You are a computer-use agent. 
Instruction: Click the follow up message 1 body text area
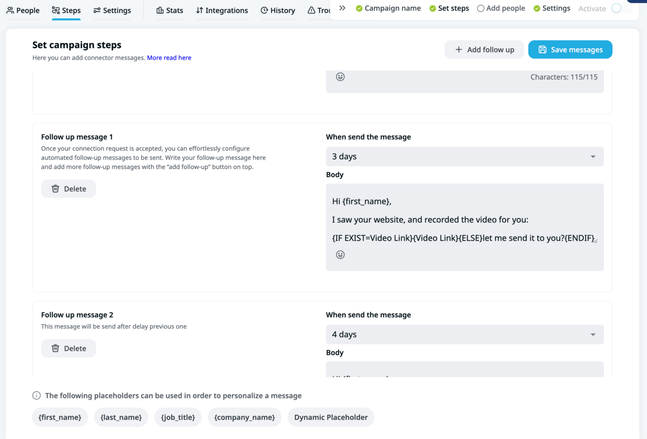[x=463, y=219]
